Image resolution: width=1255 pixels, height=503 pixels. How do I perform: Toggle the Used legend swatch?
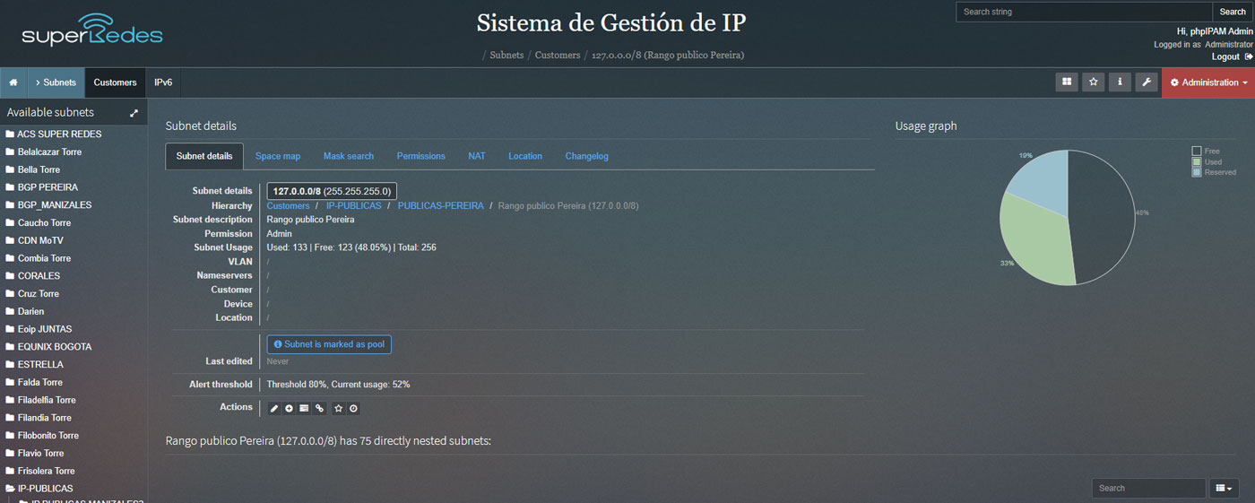(x=1197, y=162)
